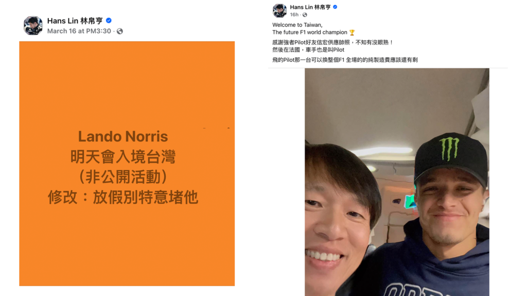Click the verified badge on the 16h post
Screen dimensions: 527x296
(x=335, y=7)
